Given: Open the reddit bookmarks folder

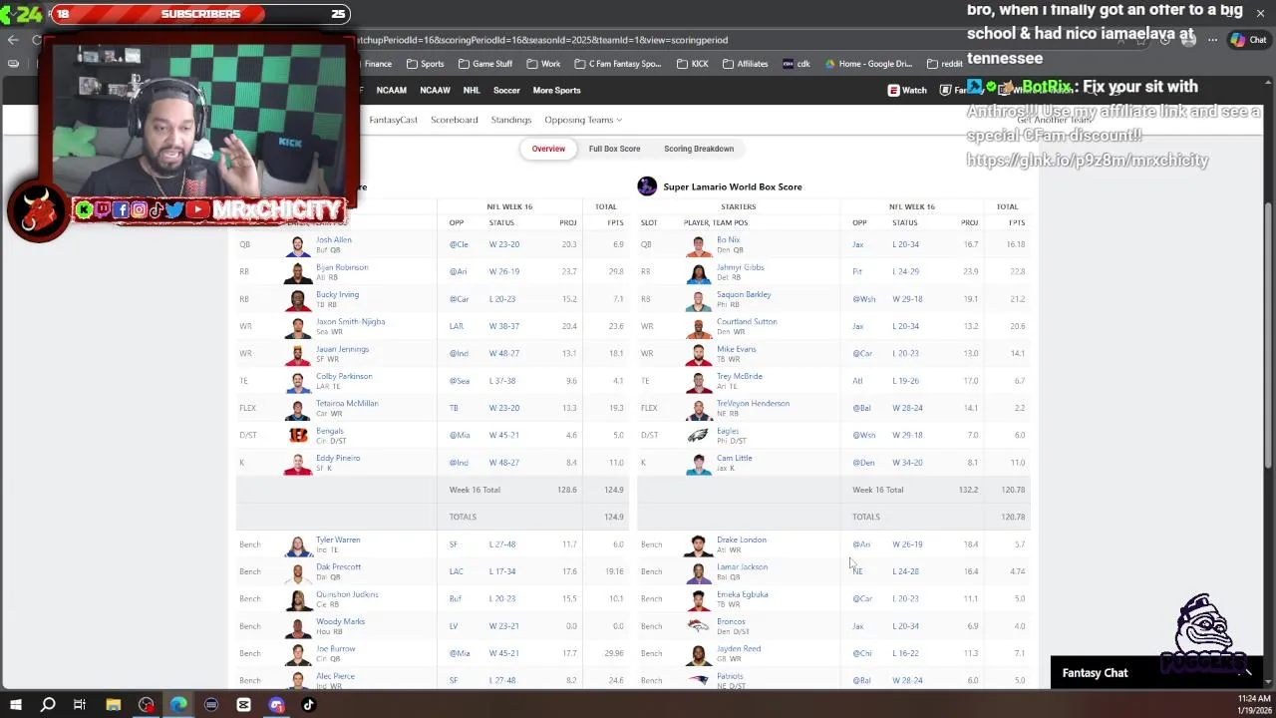Looking at the screenshot, I should point(944,64).
